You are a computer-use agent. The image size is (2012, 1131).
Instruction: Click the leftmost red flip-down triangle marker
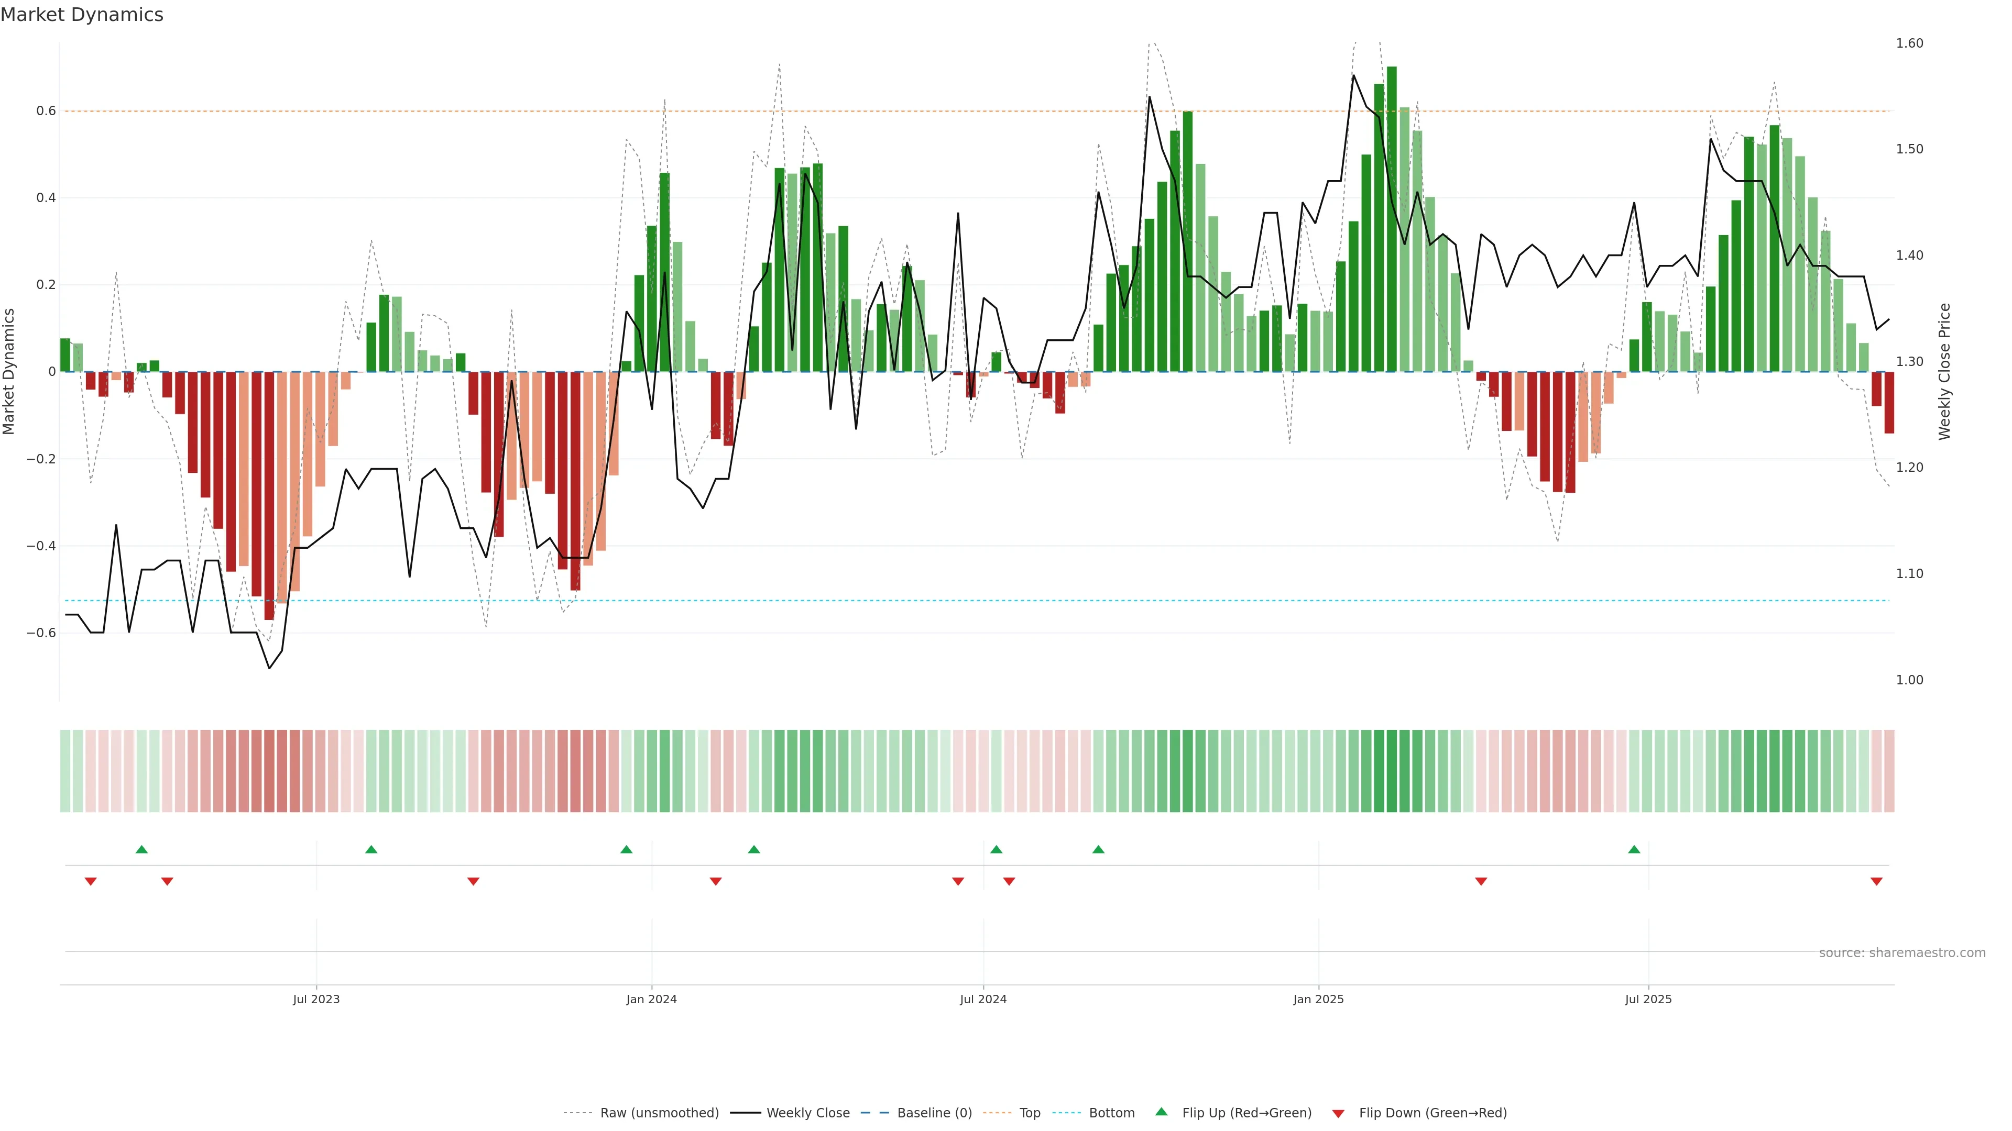pyautogui.click(x=91, y=881)
